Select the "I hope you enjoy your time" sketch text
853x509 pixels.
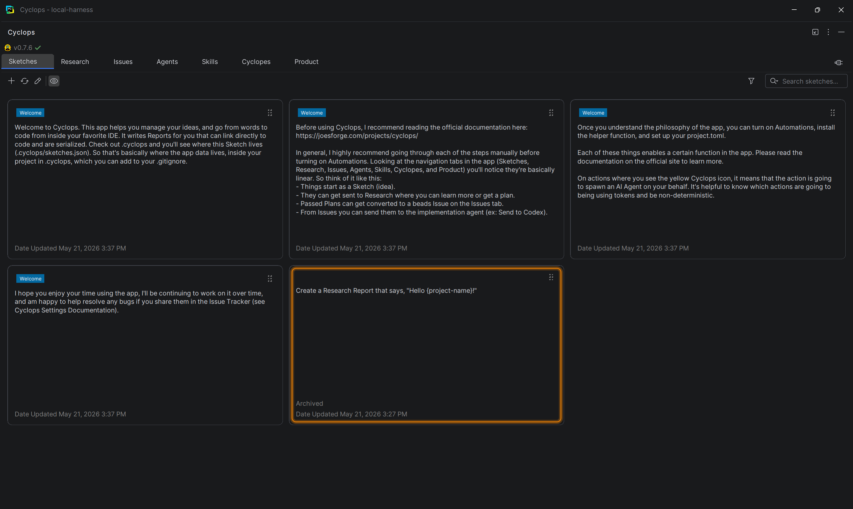pos(140,301)
